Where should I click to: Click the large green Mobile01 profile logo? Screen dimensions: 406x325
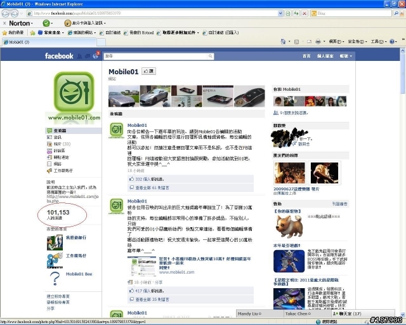coord(74,92)
